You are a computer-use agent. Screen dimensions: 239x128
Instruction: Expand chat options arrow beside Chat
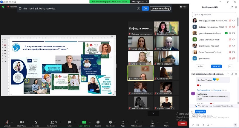pyautogui.click(x=74, y=122)
